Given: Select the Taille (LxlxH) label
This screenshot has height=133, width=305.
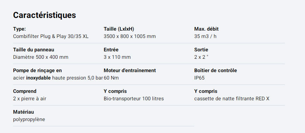Looking at the screenshot, I should (x=119, y=29).
